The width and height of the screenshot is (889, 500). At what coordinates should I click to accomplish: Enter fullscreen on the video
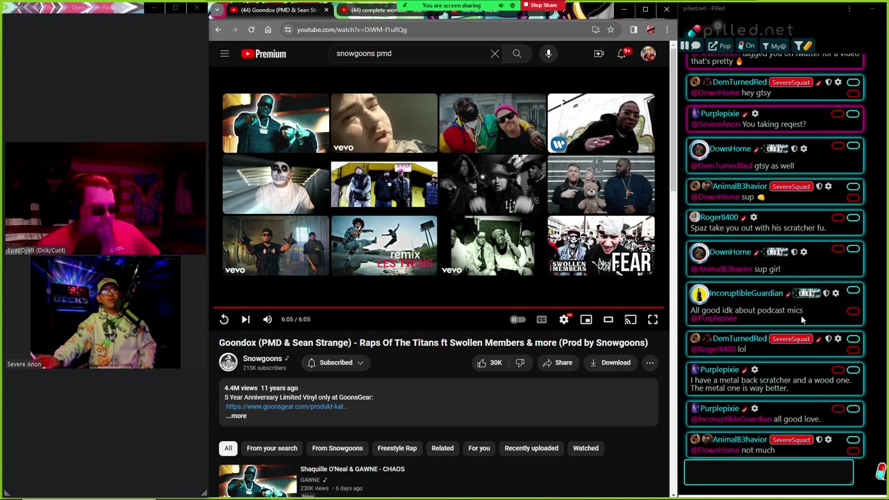point(653,319)
